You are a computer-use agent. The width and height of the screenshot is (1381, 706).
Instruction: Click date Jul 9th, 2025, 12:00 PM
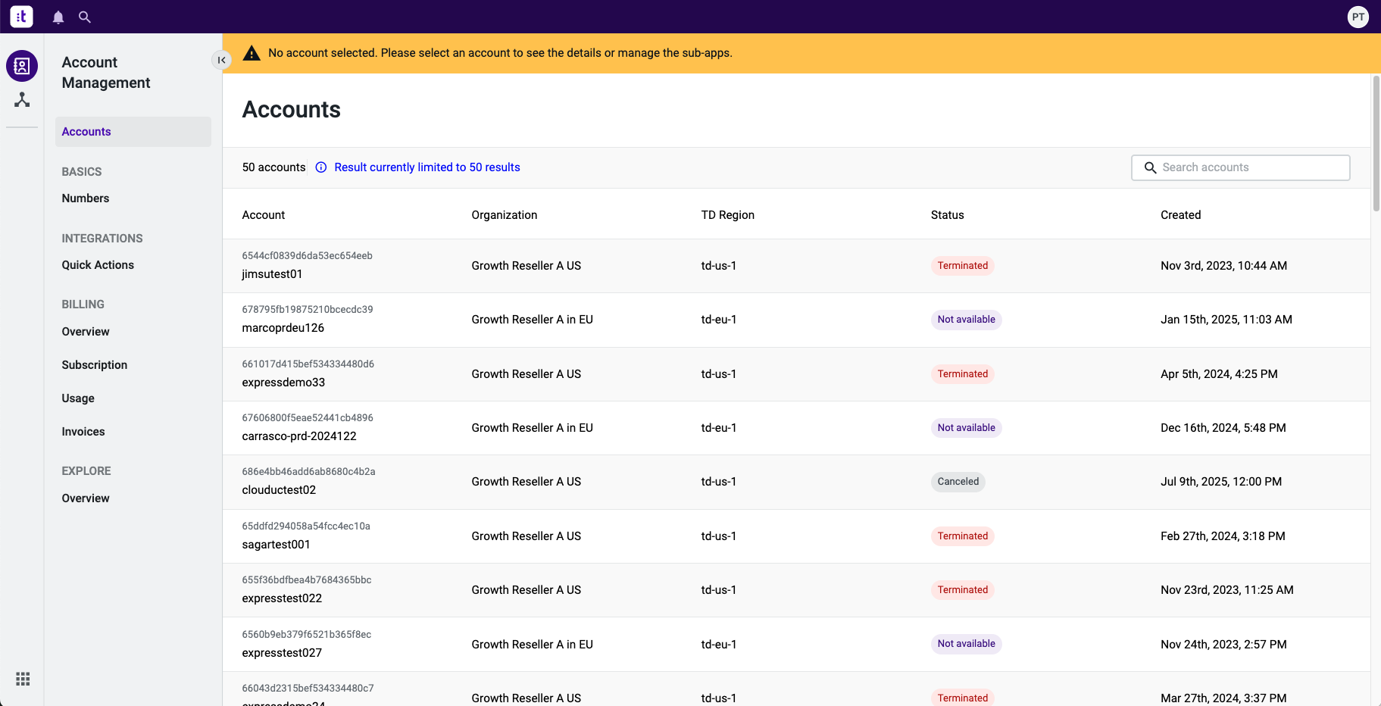1221,482
